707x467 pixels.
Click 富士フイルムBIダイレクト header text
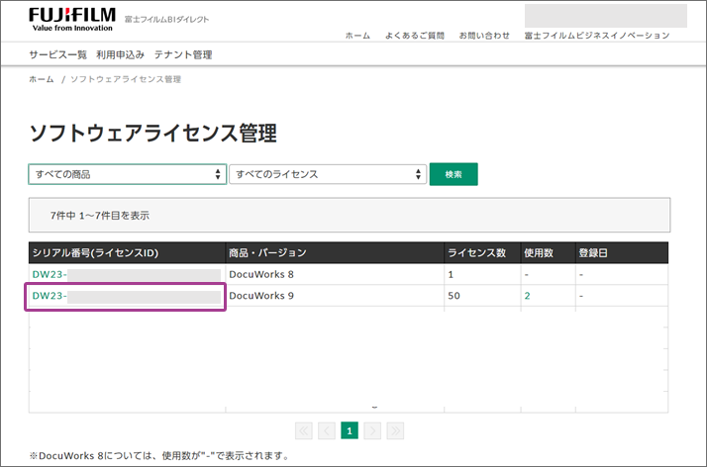click(x=166, y=20)
